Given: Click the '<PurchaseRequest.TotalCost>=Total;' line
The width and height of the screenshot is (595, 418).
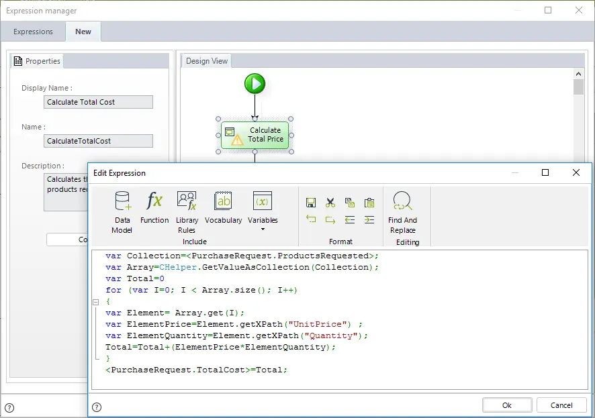Looking at the screenshot, I should click(196, 370).
